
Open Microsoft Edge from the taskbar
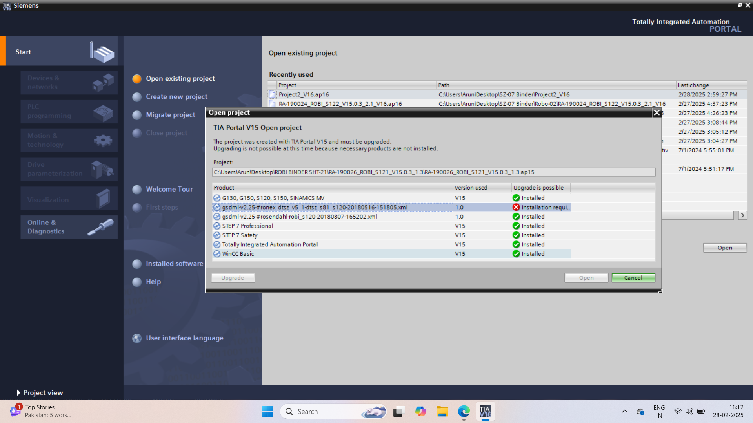click(464, 412)
